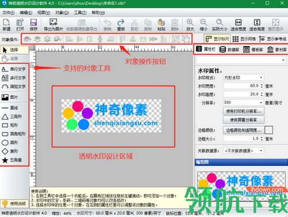Open the empty object selector dropdown above 水印属性

(x=241, y=60)
